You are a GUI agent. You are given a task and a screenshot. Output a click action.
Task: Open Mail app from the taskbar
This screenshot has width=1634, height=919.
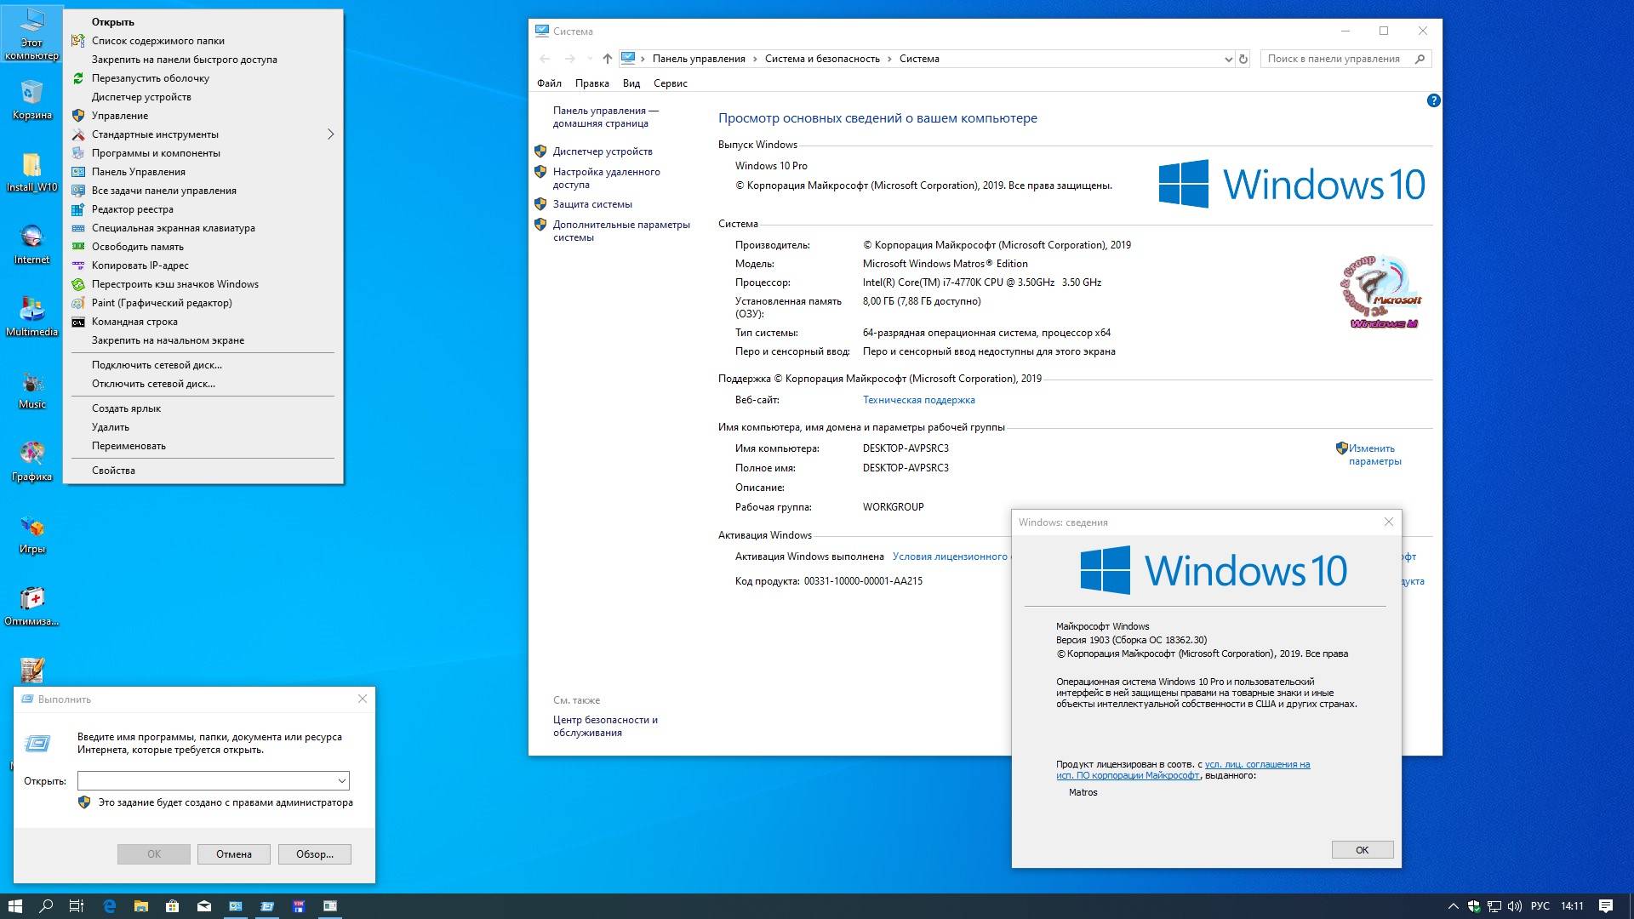pyautogui.click(x=203, y=906)
